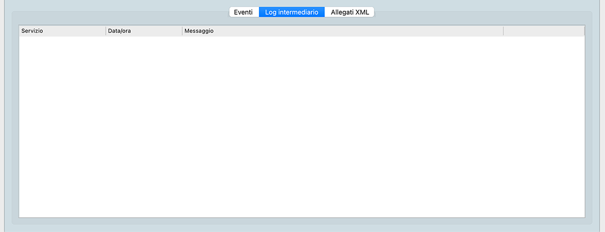Click divider at Messaggio header's right edge
The width and height of the screenshot is (605, 232).
click(503, 31)
